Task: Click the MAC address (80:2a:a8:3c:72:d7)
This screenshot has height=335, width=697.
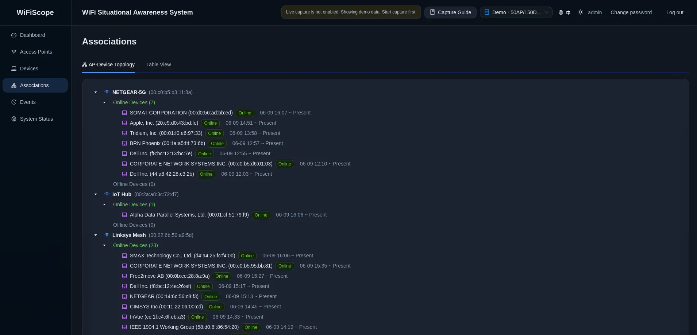Action: (x=157, y=194)
